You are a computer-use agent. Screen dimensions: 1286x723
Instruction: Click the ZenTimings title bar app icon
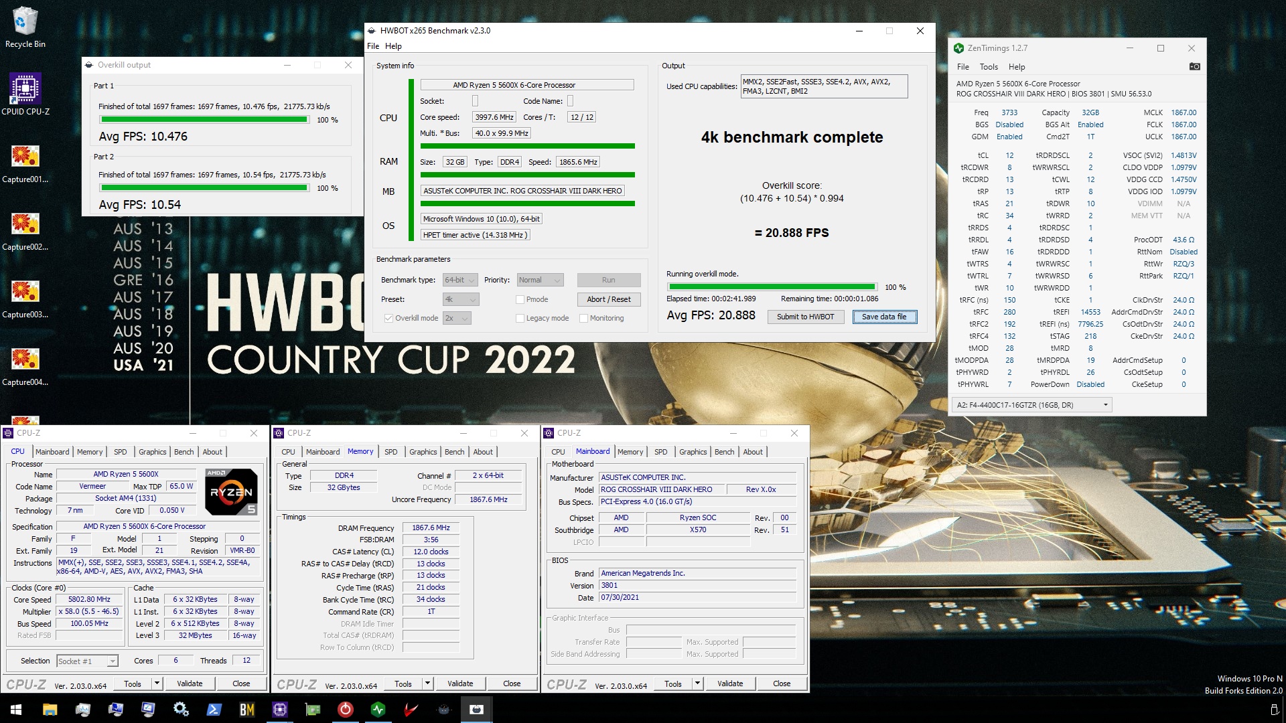(958, 48)
